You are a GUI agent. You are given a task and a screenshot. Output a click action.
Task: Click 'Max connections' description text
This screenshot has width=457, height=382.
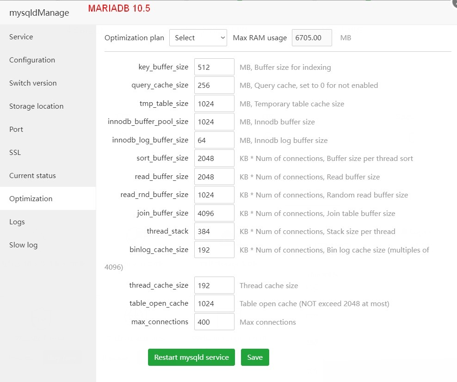click(x=267, y=322)
